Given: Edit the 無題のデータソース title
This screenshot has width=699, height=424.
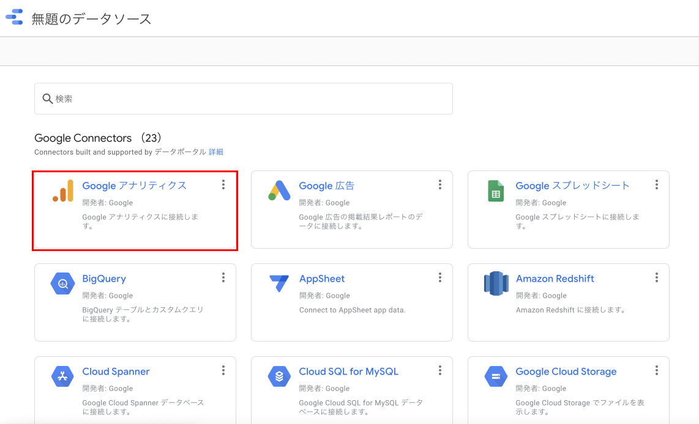Looking at the screenshot, I should [91, 19].
